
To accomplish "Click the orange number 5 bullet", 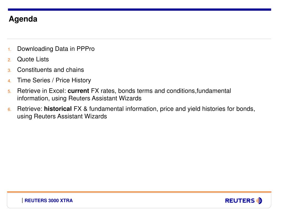I will tap(10, 91).
